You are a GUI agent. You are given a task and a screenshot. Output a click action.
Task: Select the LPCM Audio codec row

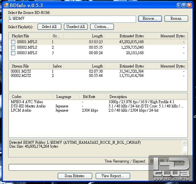(21, 110)
